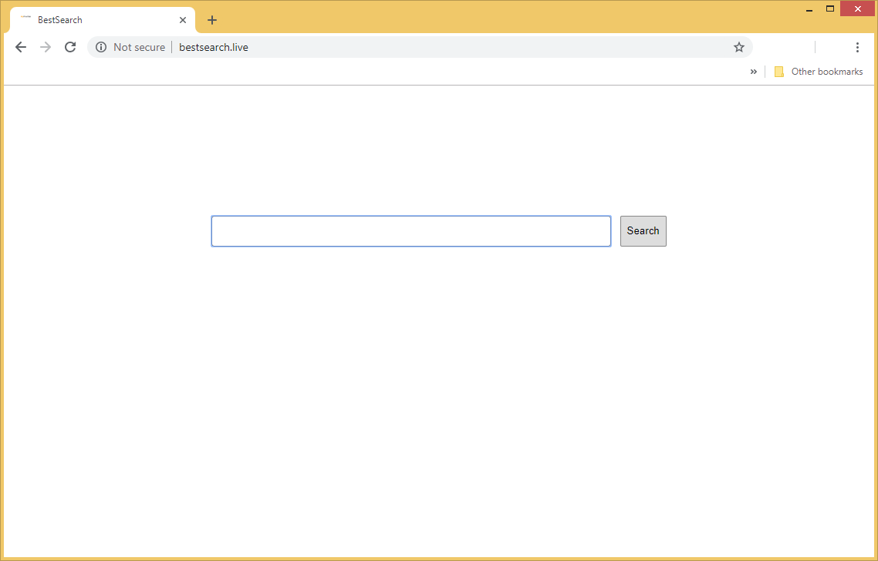View site information via the info icon
This screenshot has height=561, width=878.
(x=101, y=47)
